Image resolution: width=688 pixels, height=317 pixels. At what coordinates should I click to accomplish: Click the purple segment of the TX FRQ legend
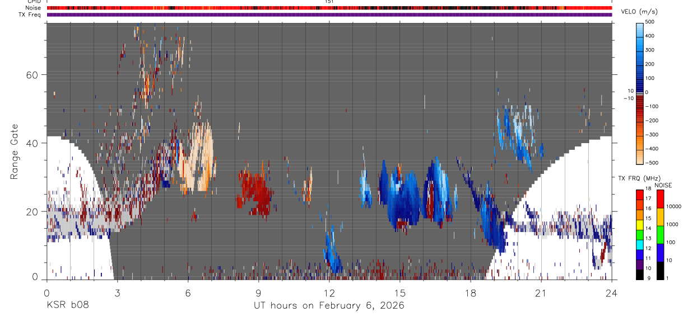click(640, 266)
